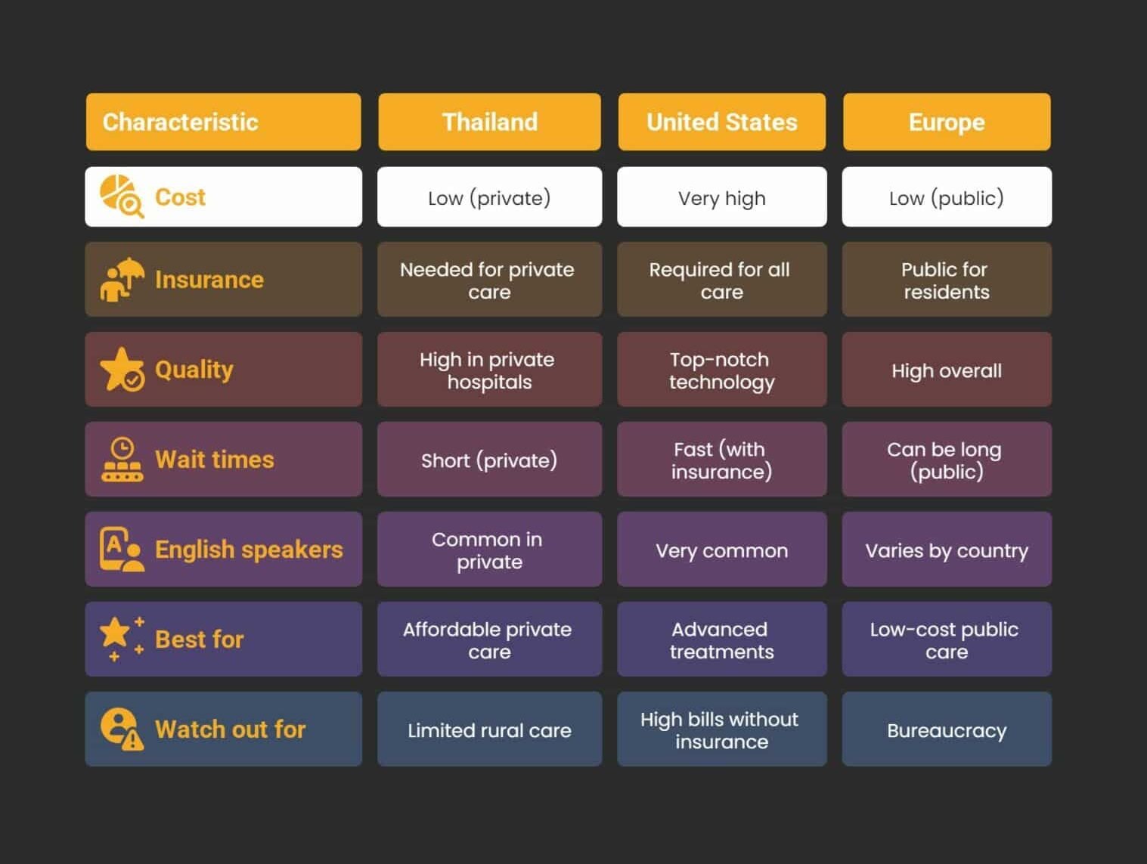The width and height of the screenshot is (1147, 864).
Task: Click the Quality star checkmark icon
Action: coord(122,369)
